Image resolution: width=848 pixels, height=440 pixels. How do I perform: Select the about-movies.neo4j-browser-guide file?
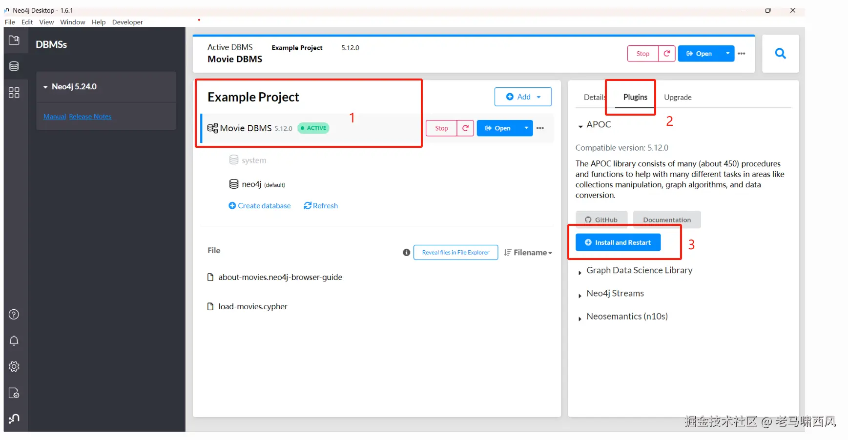pos(280,278)
